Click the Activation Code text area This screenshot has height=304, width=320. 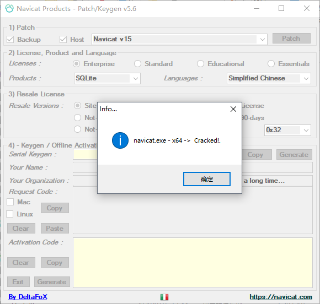pyautogui.click(x=193, y=263)
